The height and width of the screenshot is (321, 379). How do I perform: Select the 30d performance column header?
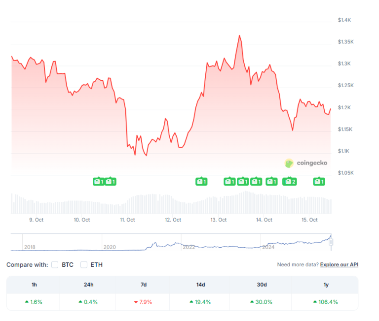click(x=262, y=285)
